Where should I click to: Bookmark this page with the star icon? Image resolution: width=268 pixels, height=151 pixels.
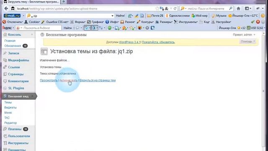click(x=157, y=8)
